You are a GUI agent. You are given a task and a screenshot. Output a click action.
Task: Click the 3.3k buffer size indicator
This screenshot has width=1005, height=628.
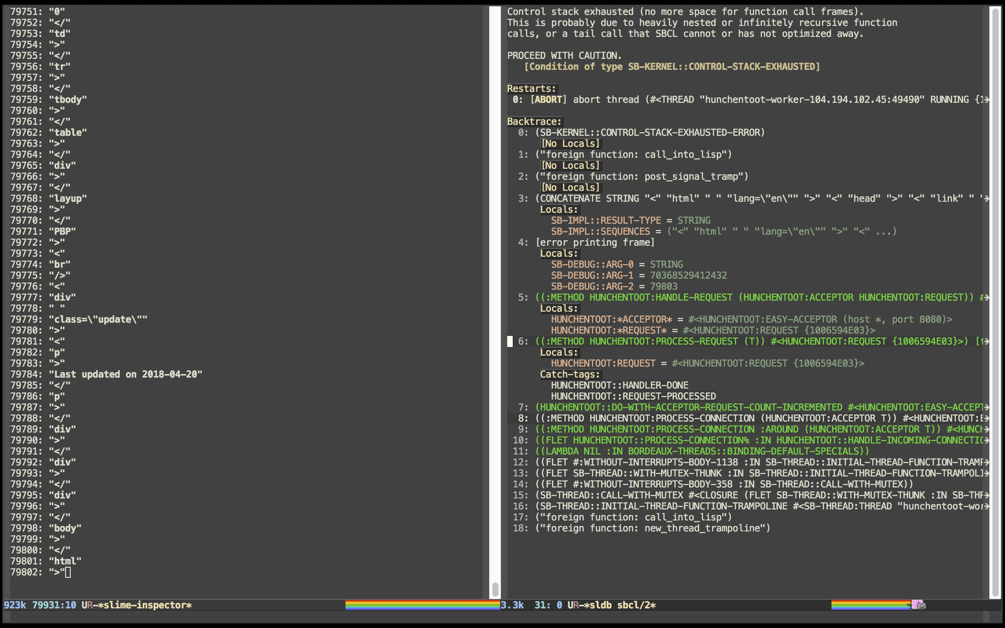coord(512,605)
